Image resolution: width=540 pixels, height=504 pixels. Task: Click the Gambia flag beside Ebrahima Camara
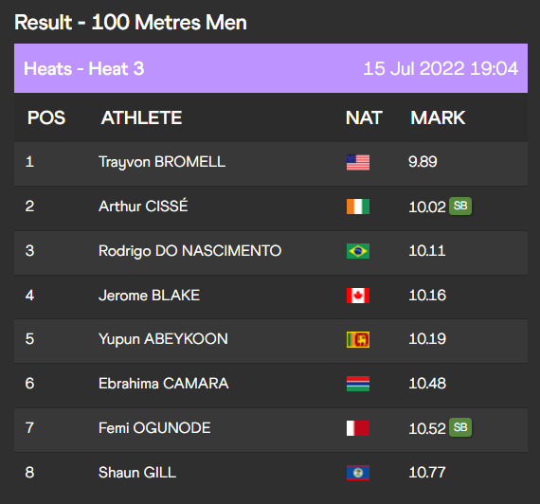coord(358,384)
